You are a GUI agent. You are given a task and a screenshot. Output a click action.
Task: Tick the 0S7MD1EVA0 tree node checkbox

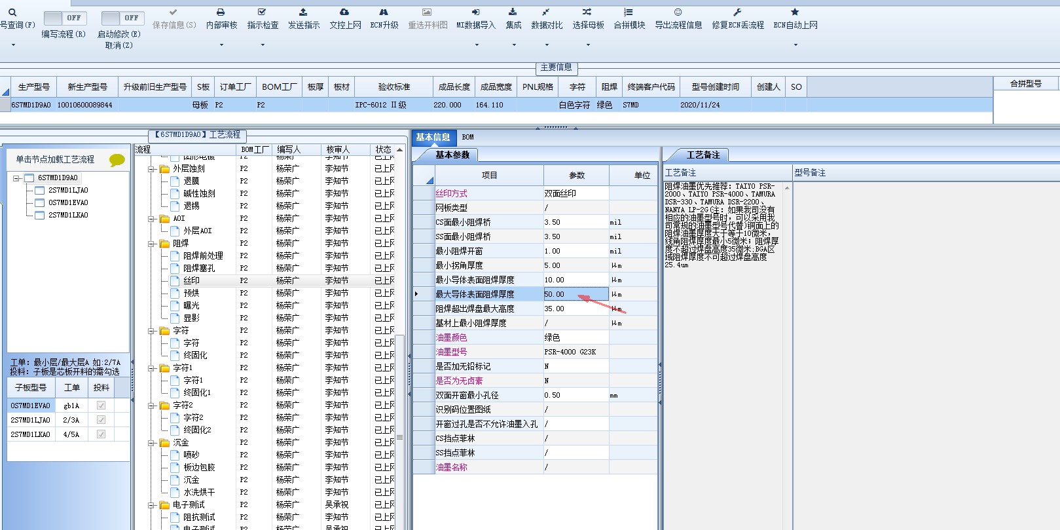point(39,203)
